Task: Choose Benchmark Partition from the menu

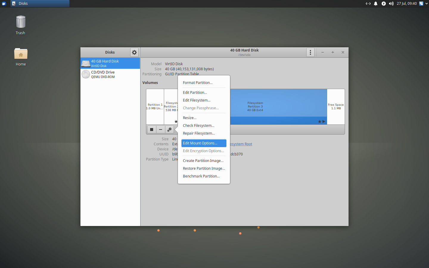Action: click(x=201, y=176)
